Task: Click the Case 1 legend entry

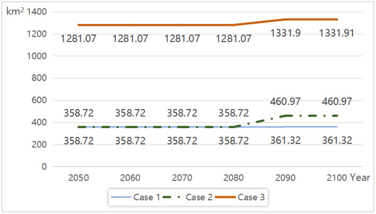Action: [x=136, y=197]
